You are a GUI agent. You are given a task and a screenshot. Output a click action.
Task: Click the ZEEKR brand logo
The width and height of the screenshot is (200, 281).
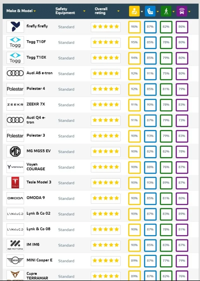[x=15, y=105]
